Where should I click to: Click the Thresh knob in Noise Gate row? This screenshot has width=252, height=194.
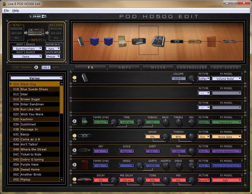(192, 136)
